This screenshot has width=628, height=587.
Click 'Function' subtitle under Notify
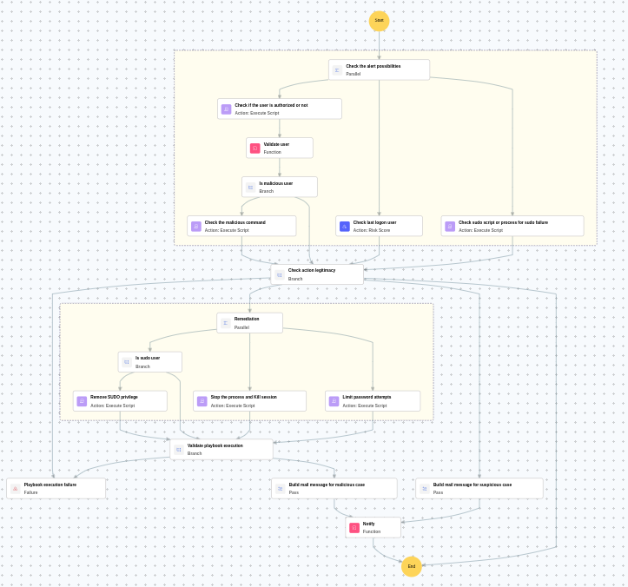372,531
